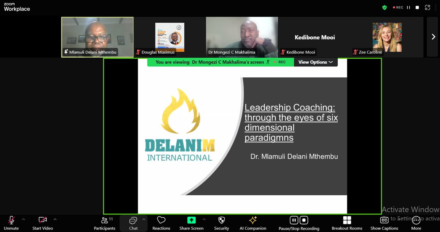
Task: Click 'paradigmns' word in slide title
Action: tap(269, 138)
